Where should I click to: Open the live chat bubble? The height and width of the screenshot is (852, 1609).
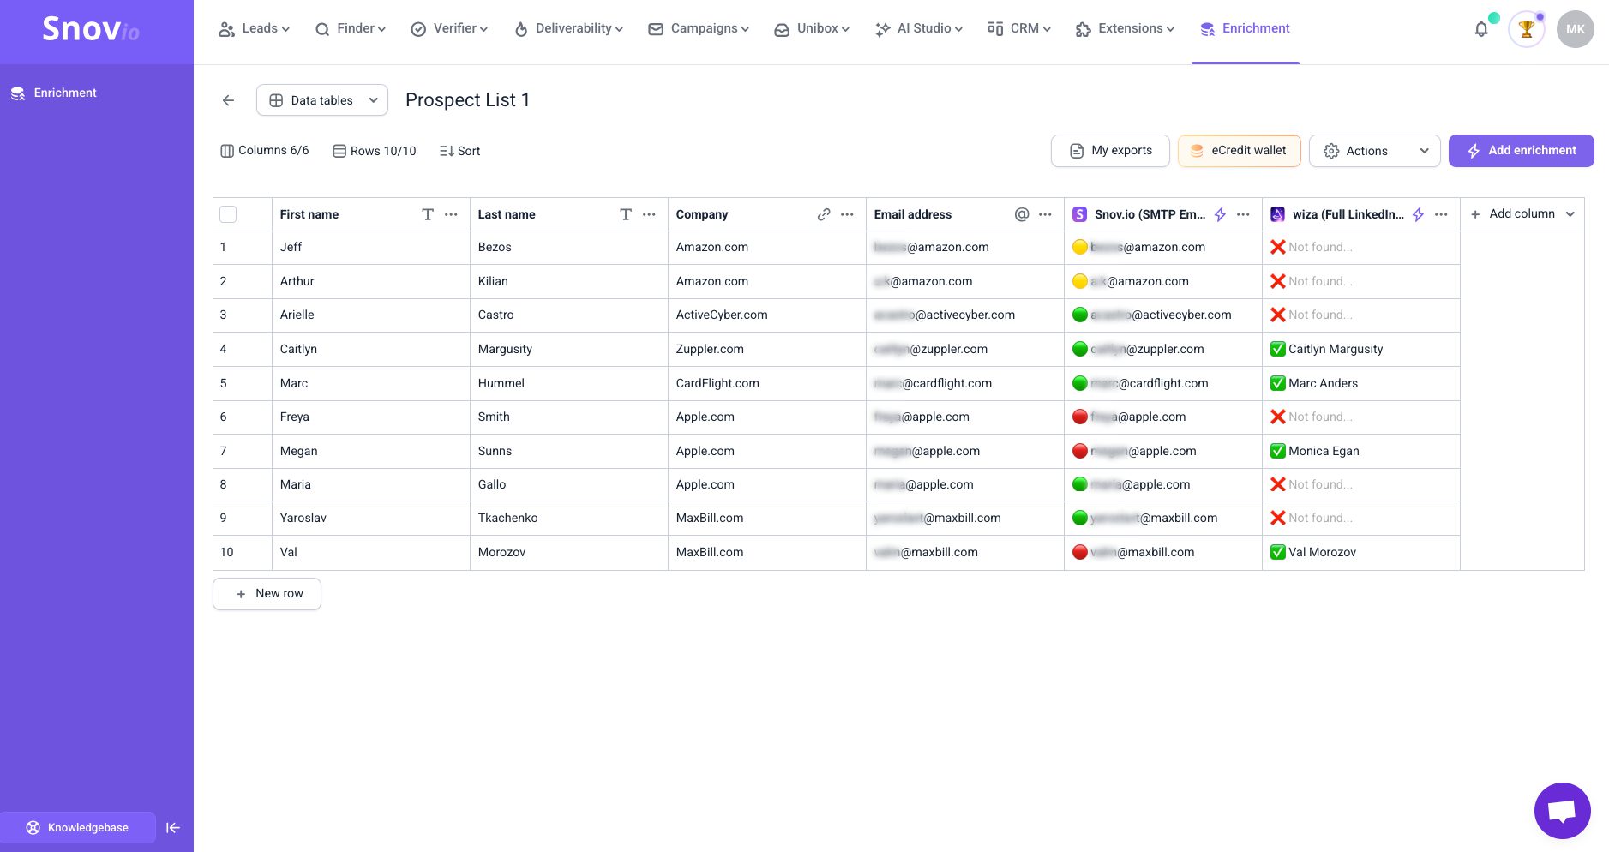pyautogui.click(x=1562, y=810)
